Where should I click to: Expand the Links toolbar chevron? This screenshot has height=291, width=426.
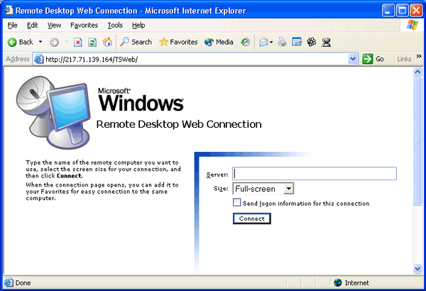(x=419, y=56)
